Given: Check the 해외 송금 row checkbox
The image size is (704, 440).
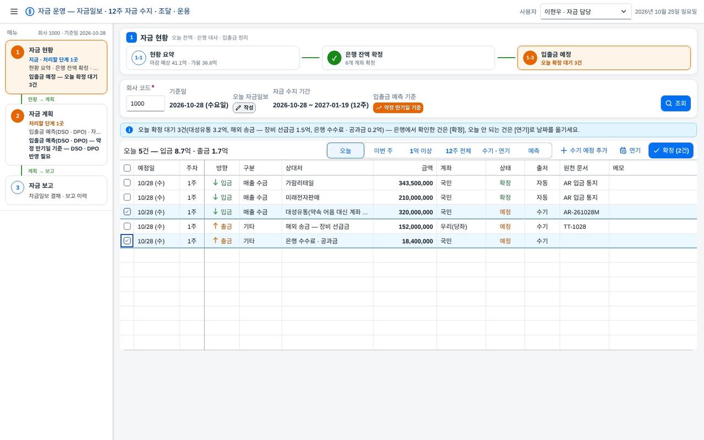Looking at the screenshot, I should tap(127, 226).
